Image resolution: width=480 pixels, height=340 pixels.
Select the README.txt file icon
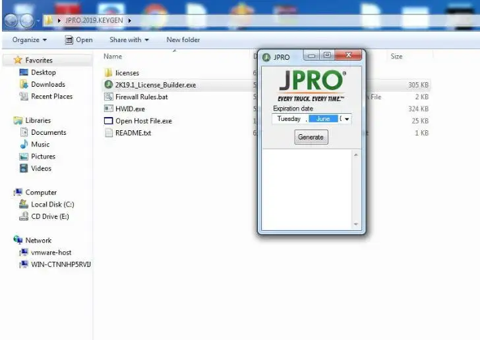108,133
